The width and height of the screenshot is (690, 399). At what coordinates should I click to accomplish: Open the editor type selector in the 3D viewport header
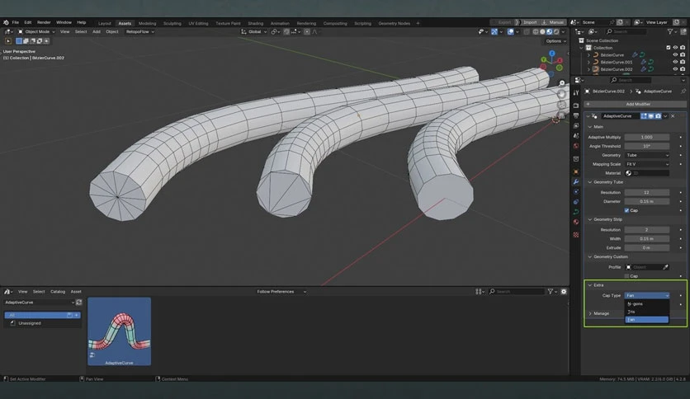pyautogui.click(x=8, y=31)
